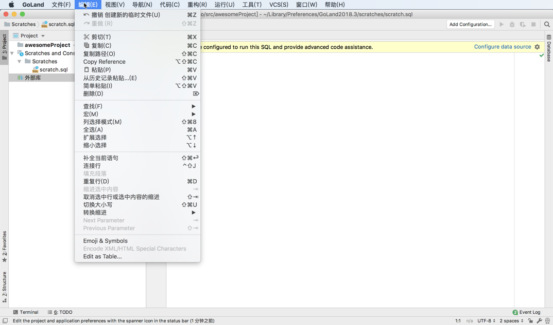Click the Add Configuration... button
This screenshot has height=325, width=553.
(x=471, y=24)
